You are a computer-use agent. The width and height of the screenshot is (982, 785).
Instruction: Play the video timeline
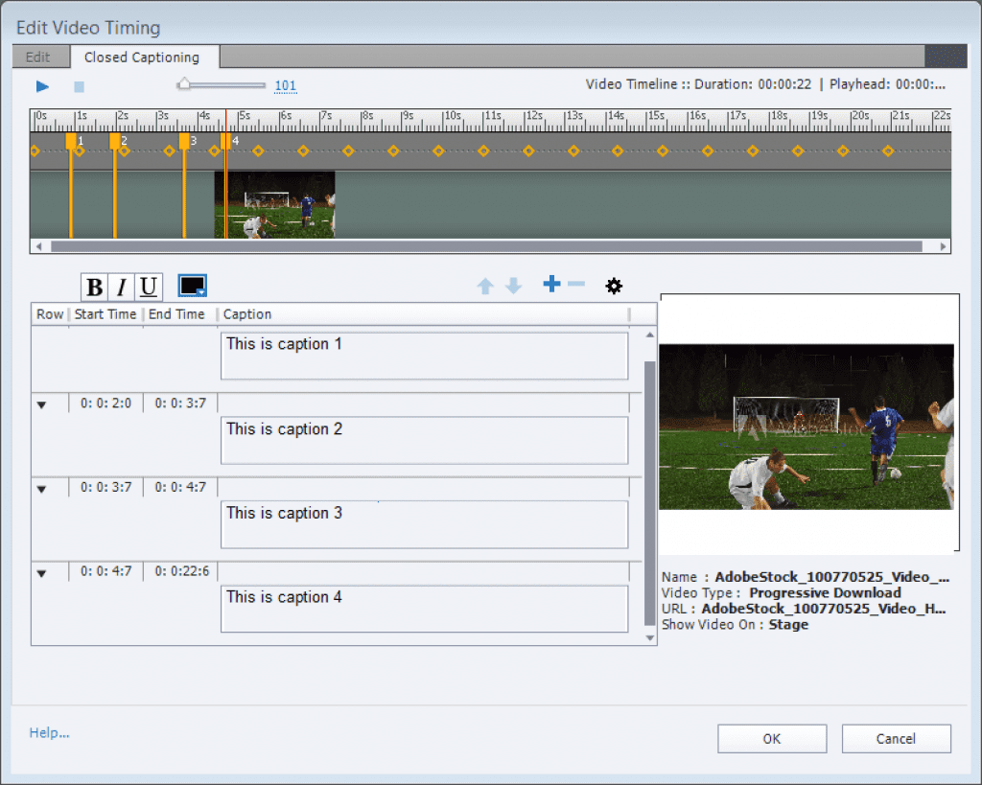pos(42,86)
